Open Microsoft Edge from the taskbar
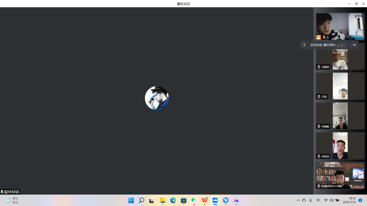The height and width of the screenshot is (206, 367). tap(173, 200)
